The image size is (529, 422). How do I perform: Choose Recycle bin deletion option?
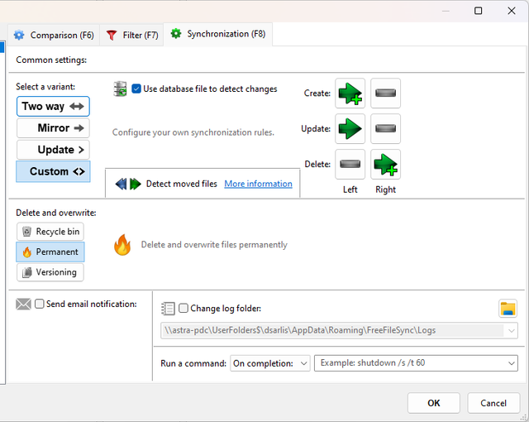coord(50,232)
